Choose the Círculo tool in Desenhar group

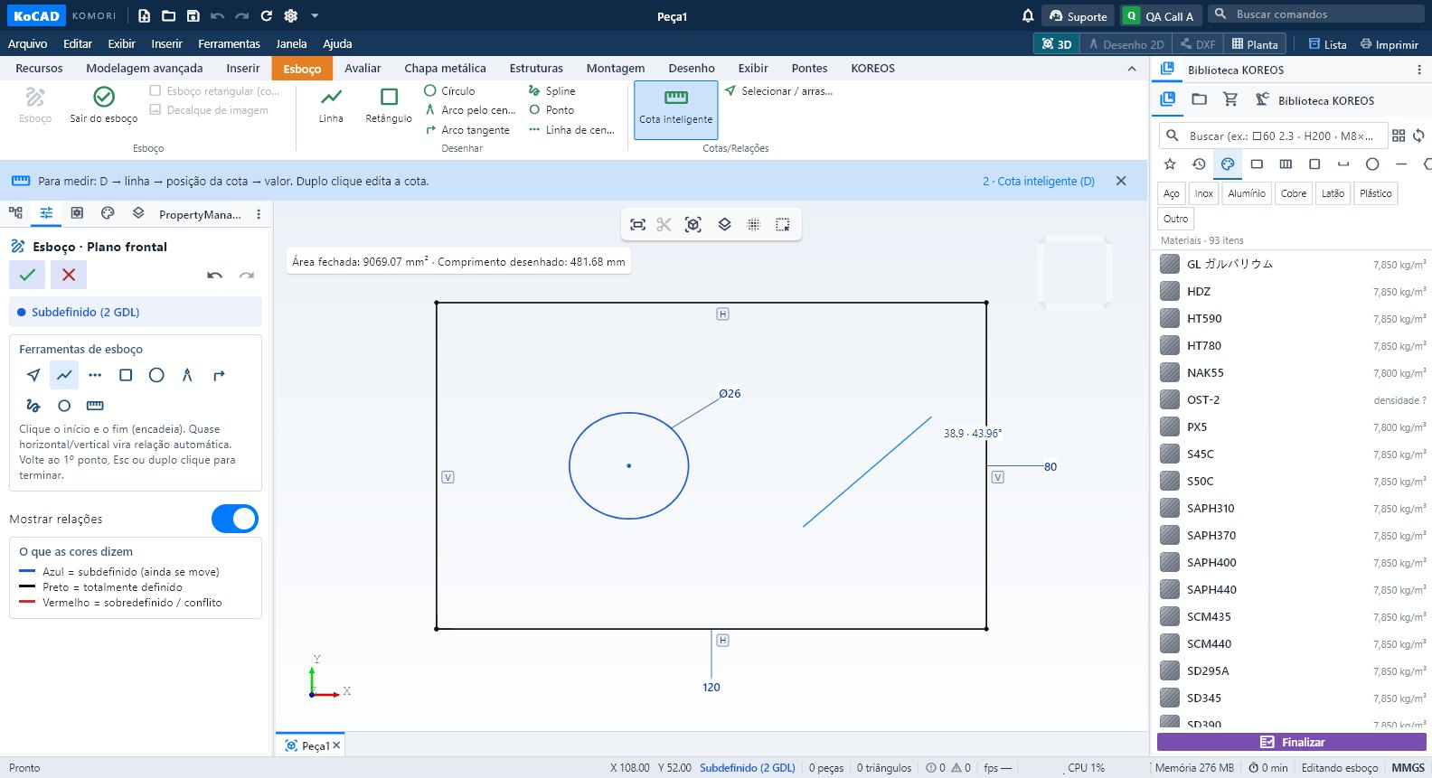449,90
